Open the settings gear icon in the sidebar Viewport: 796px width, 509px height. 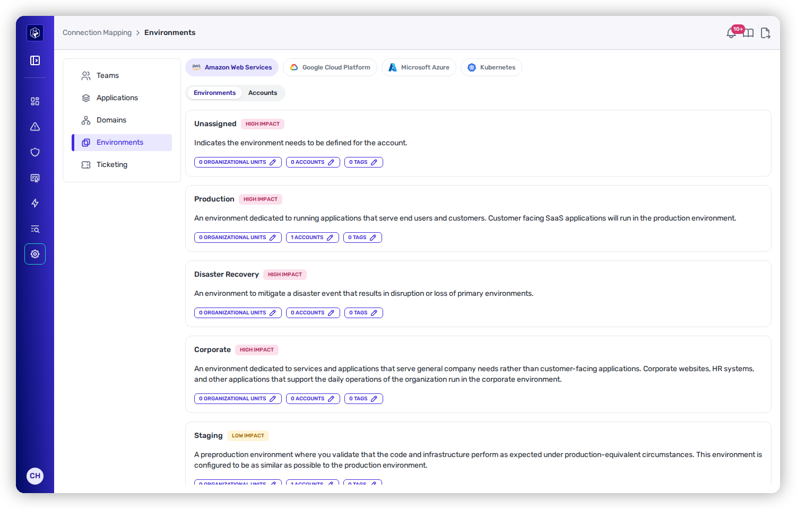tap(35, 254)
